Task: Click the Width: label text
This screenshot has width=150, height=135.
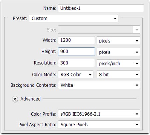Action: point(50,40)
